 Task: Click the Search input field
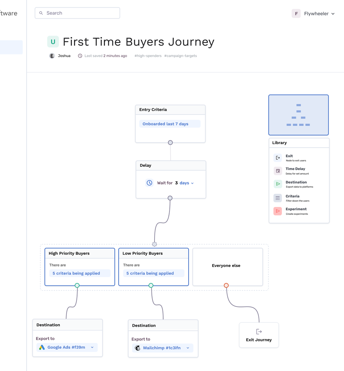(x=77, y=13)
